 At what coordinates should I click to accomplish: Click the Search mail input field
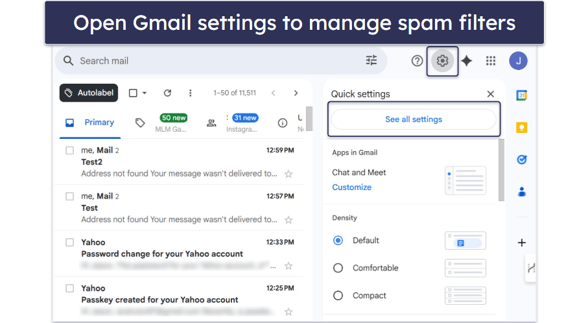click(x=221, y=61)
